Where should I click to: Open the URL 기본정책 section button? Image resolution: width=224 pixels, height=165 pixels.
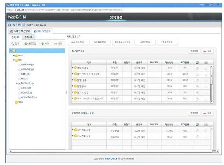point(78,43)
